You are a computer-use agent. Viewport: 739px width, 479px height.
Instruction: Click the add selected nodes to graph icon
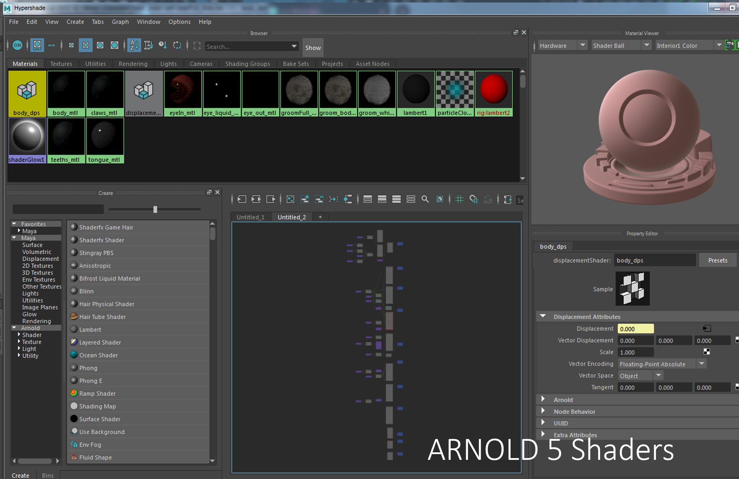(x=305, y=199)
